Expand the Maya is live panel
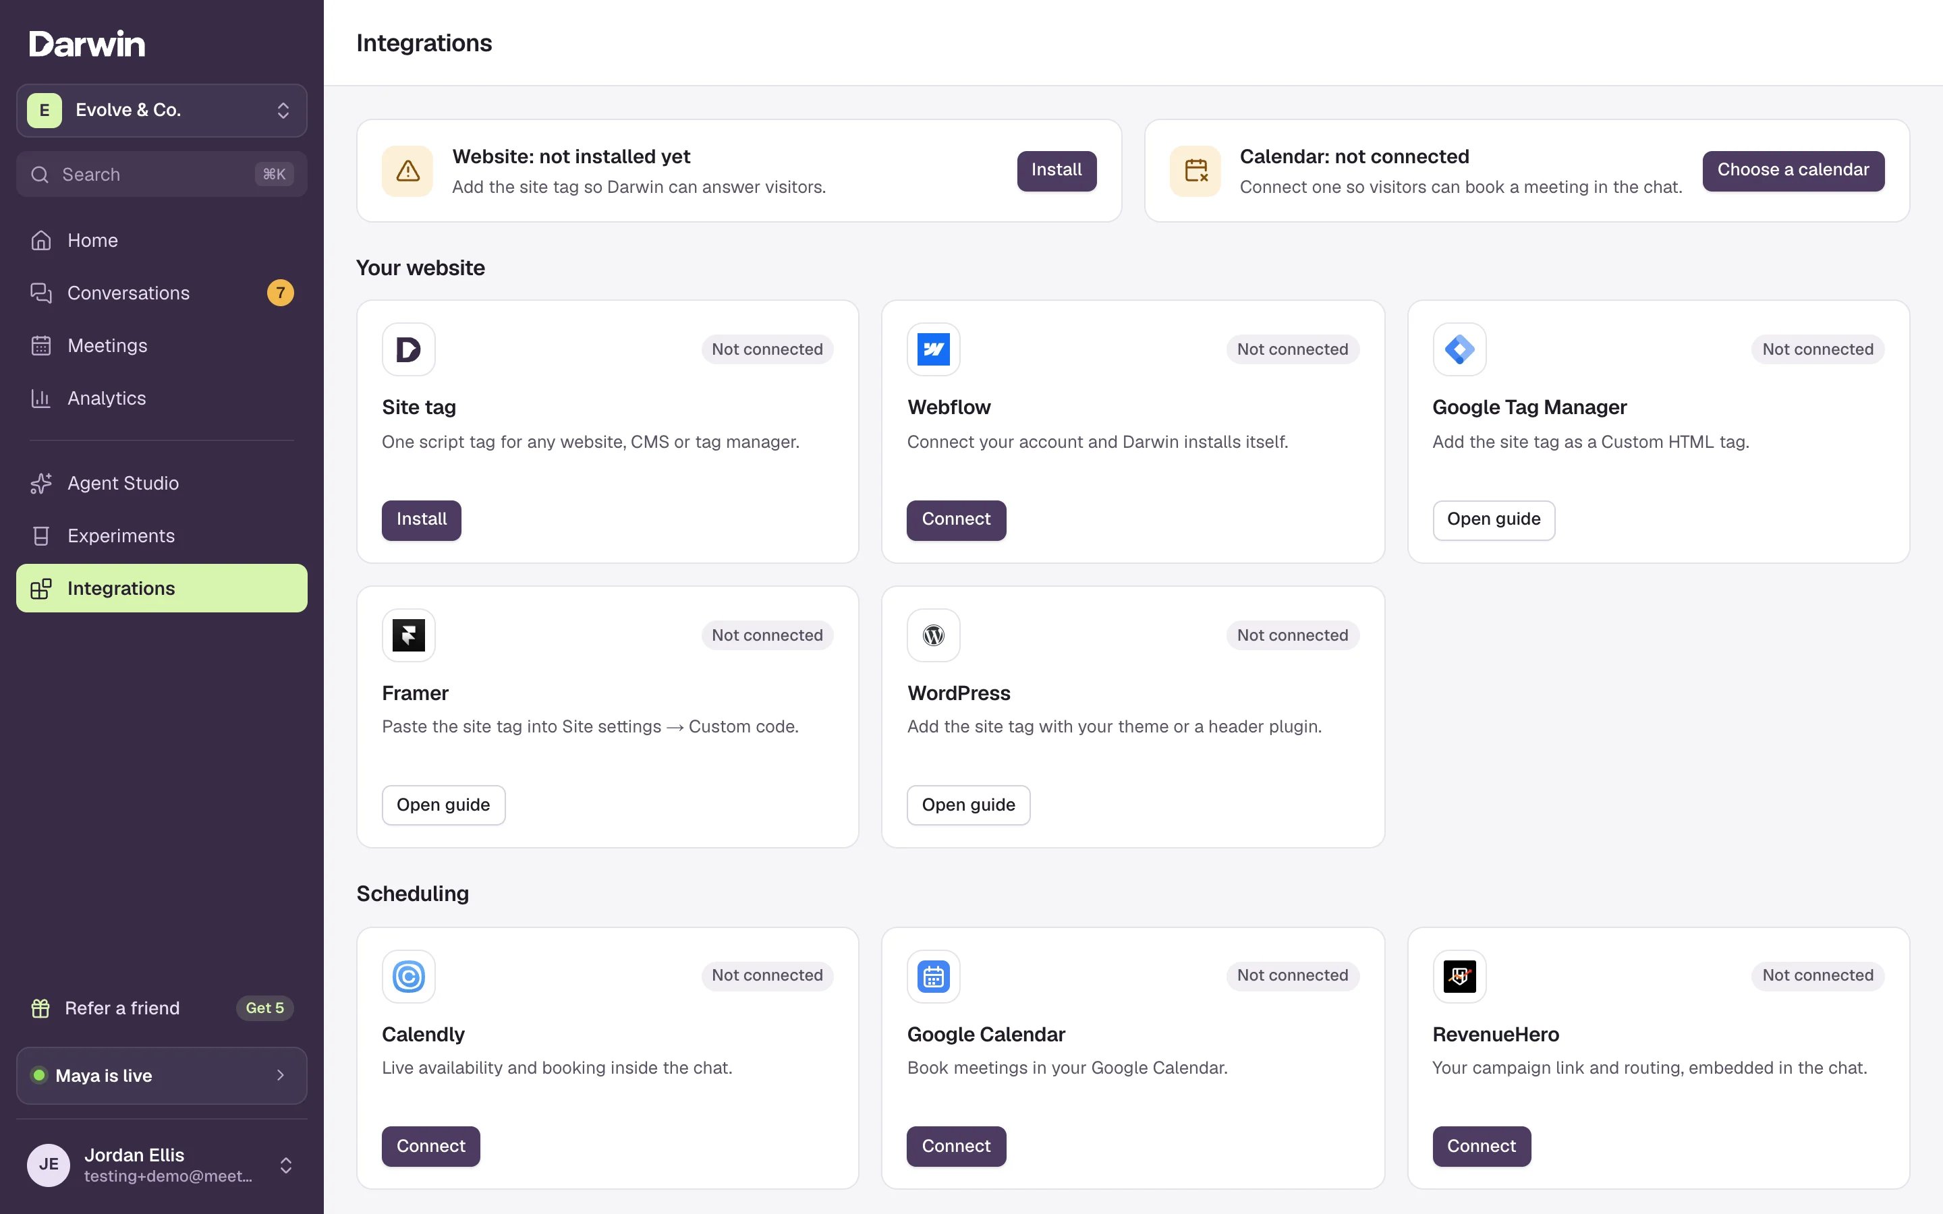The width and height of the screenshot is (1943, 1214). [x=161, y=1075]
